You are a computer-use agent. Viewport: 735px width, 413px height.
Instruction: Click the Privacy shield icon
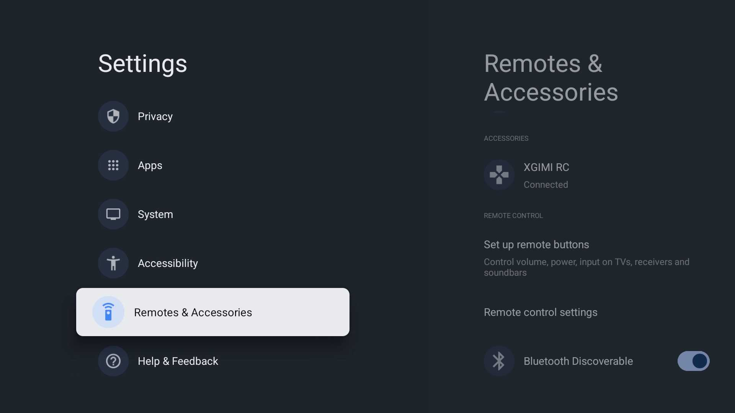pos(113,116)
